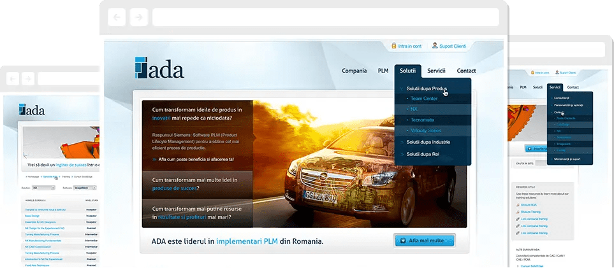This screenshot has height=268, width=614.
Task: Open the Intra in cont link, center window
Action: [x=409, y=46]
